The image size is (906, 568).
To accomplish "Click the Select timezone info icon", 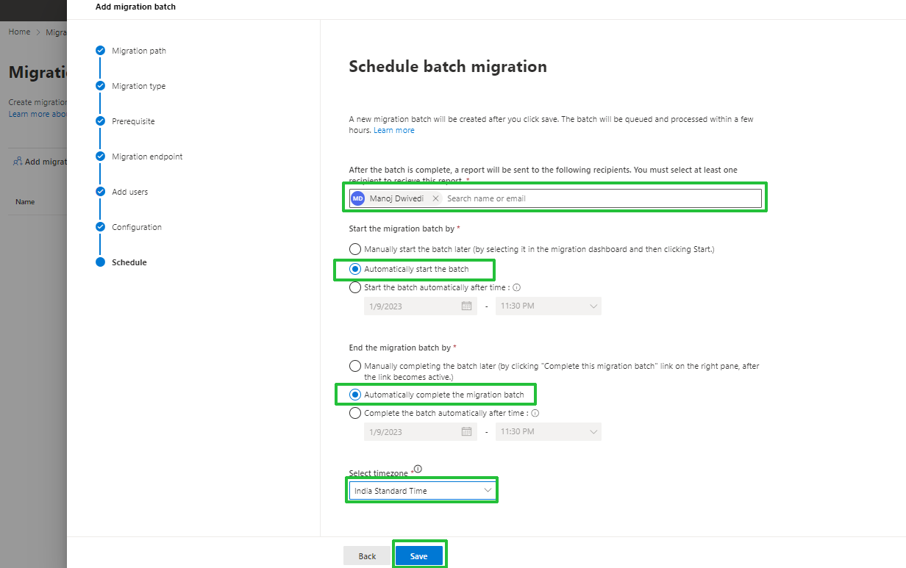I will (418, 469).
